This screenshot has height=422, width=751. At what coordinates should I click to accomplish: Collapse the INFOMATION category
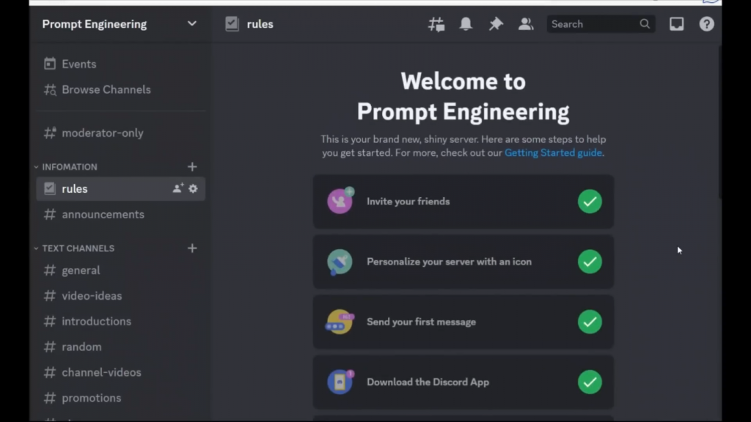coord(69,167)
